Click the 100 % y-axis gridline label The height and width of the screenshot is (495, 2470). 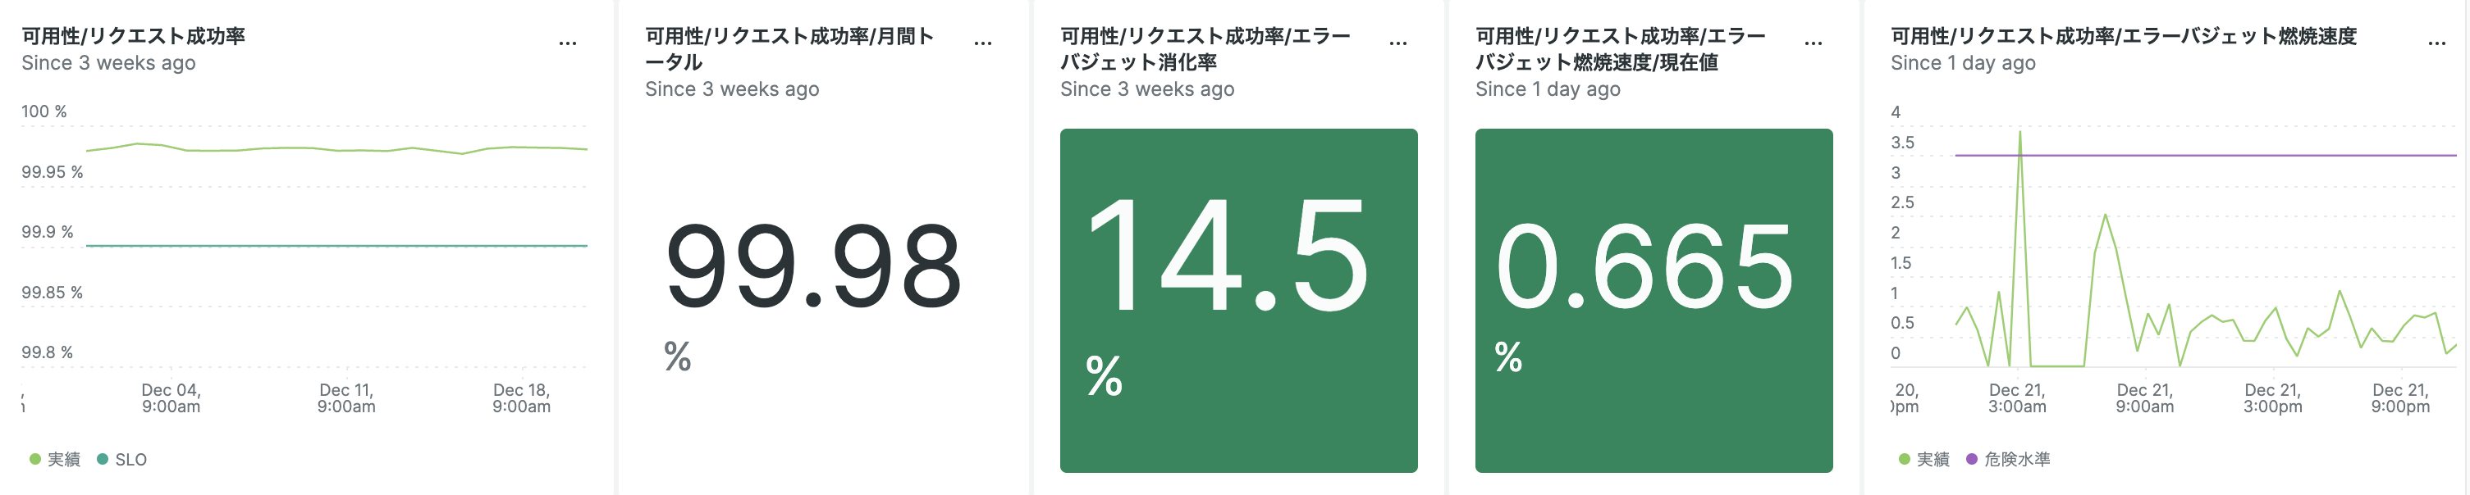(44, 110)
